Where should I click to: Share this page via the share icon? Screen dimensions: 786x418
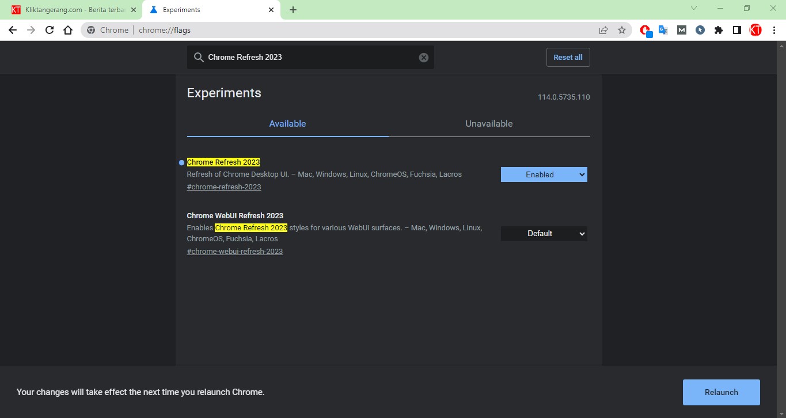[x=603, y=31]
